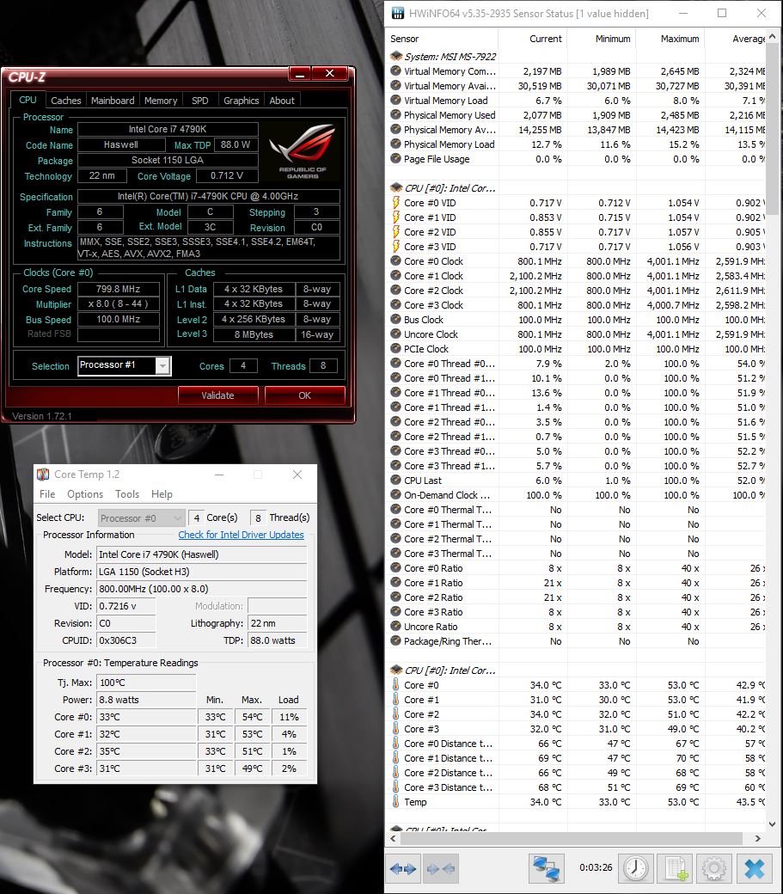Select the Core #0 Clock row
The height and width of the screenshot is (894, 783).
pyautogui.click(x=577, y=261)
